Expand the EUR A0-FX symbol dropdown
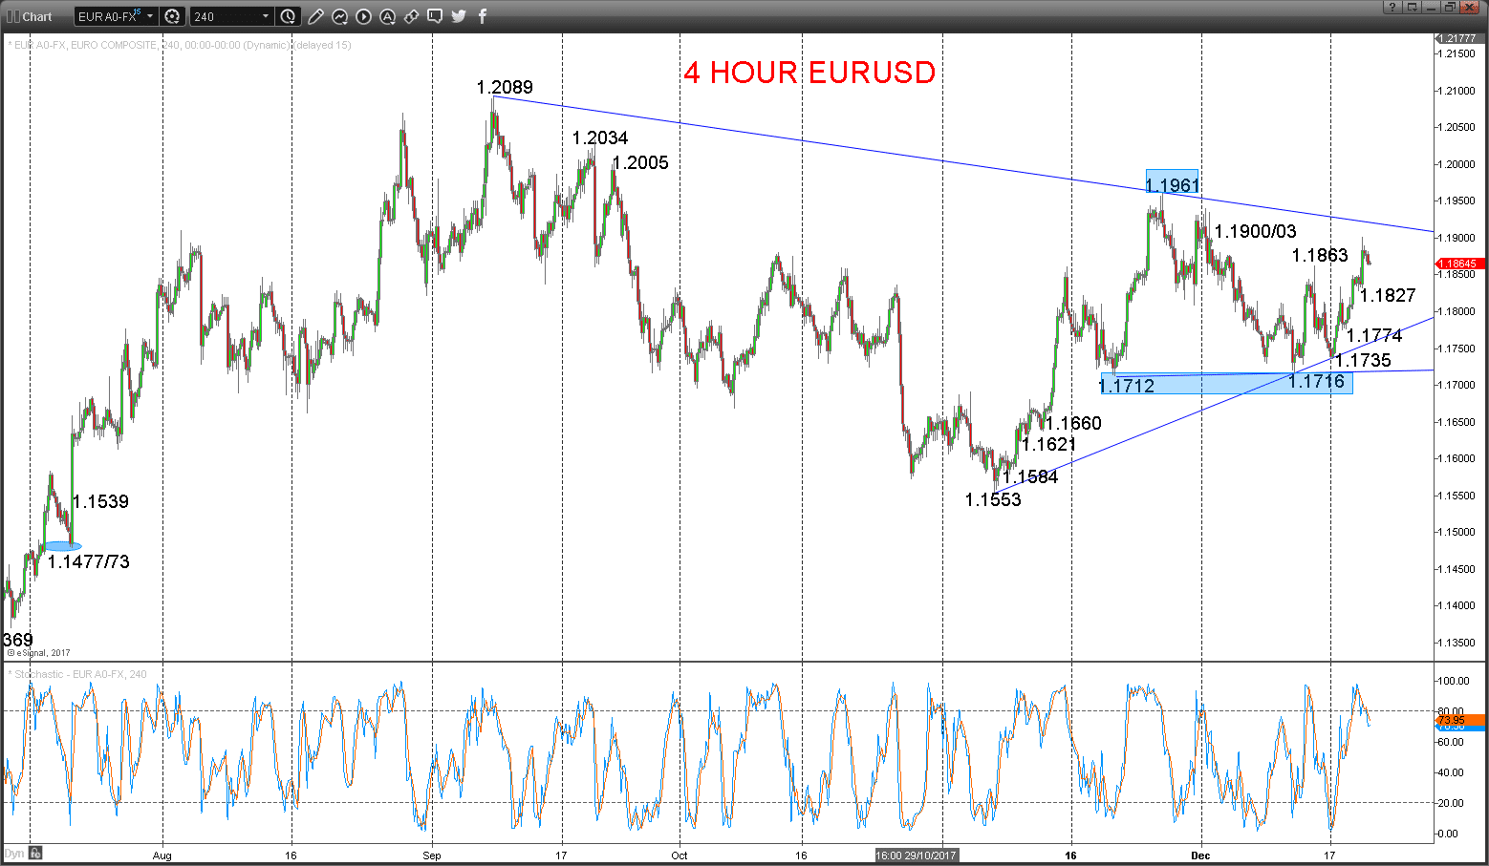1489x866 pixels. pyautogui.click(x=150, y=16)
